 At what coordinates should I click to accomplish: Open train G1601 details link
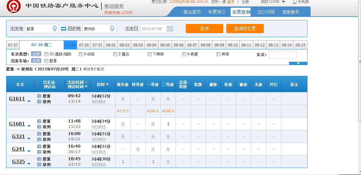click(17, 124)
